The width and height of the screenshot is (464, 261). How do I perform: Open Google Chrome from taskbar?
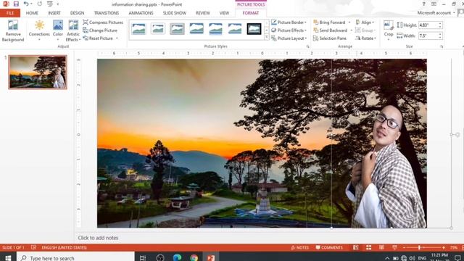click(194, 258)
